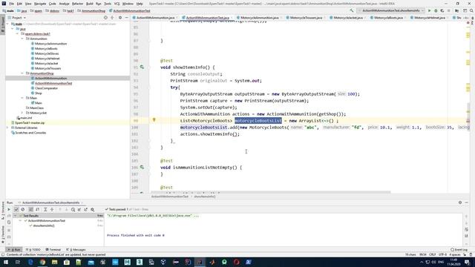Open Project Structure icon in the top toolbar
This screenshot has width=475, height=267.
click(457, 10)
